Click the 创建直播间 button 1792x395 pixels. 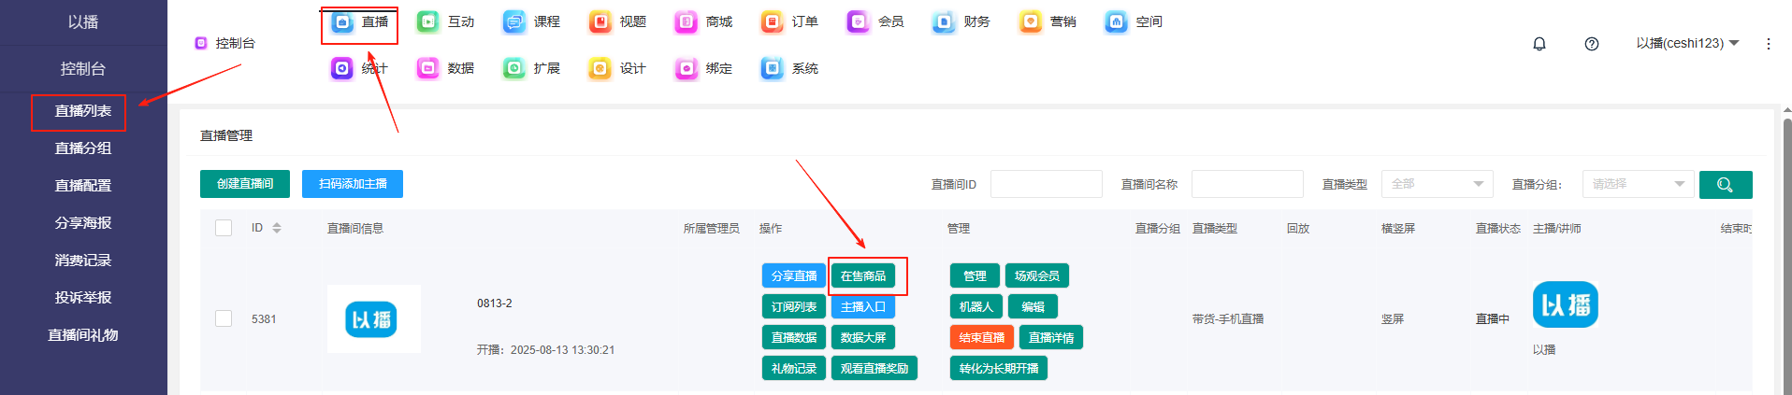pos(245,184)
